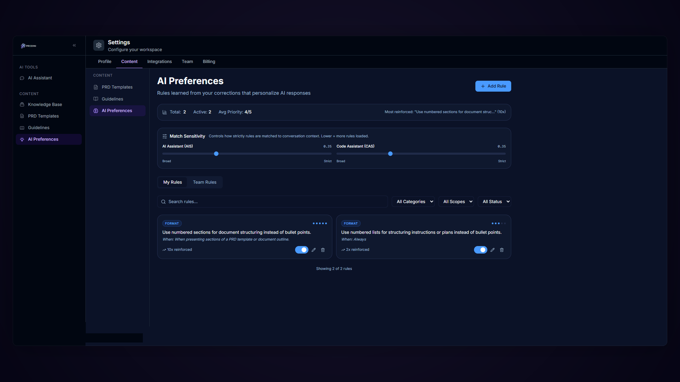Viewport: 680px width, 382px height.
Task: Open the Integrations settings tab
Action: pos(159,62)
